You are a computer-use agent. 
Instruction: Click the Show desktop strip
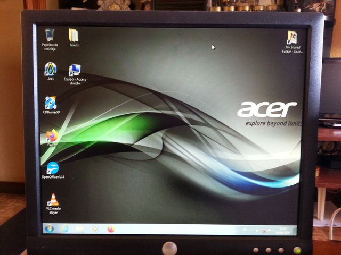point(295,230)
